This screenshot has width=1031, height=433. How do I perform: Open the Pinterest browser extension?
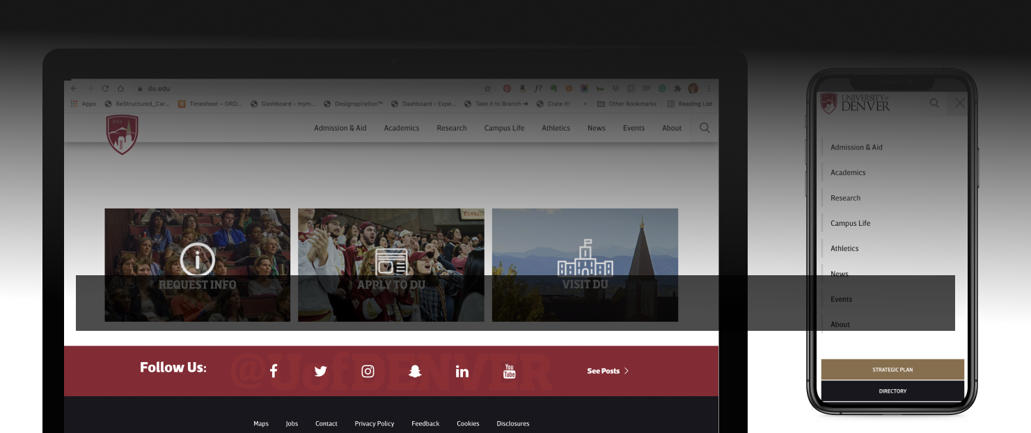click(507, 88)
